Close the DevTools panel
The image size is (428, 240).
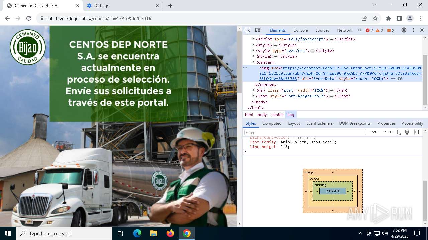pos(422,30)
